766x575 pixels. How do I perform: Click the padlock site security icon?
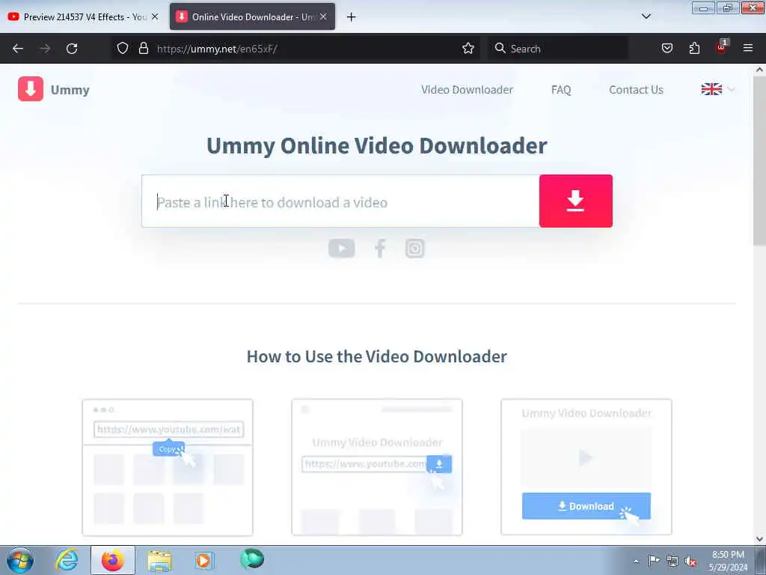[x=143, y=49]
